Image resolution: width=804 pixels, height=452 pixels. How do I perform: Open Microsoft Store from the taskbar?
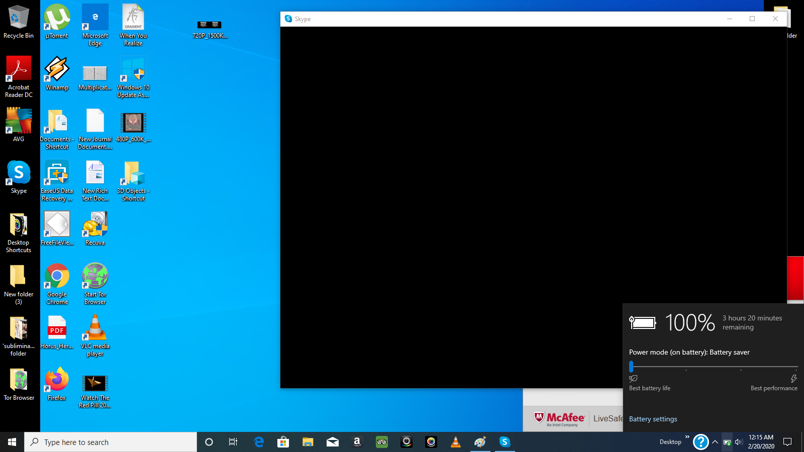pyautogui.click(x=283, y=442)
